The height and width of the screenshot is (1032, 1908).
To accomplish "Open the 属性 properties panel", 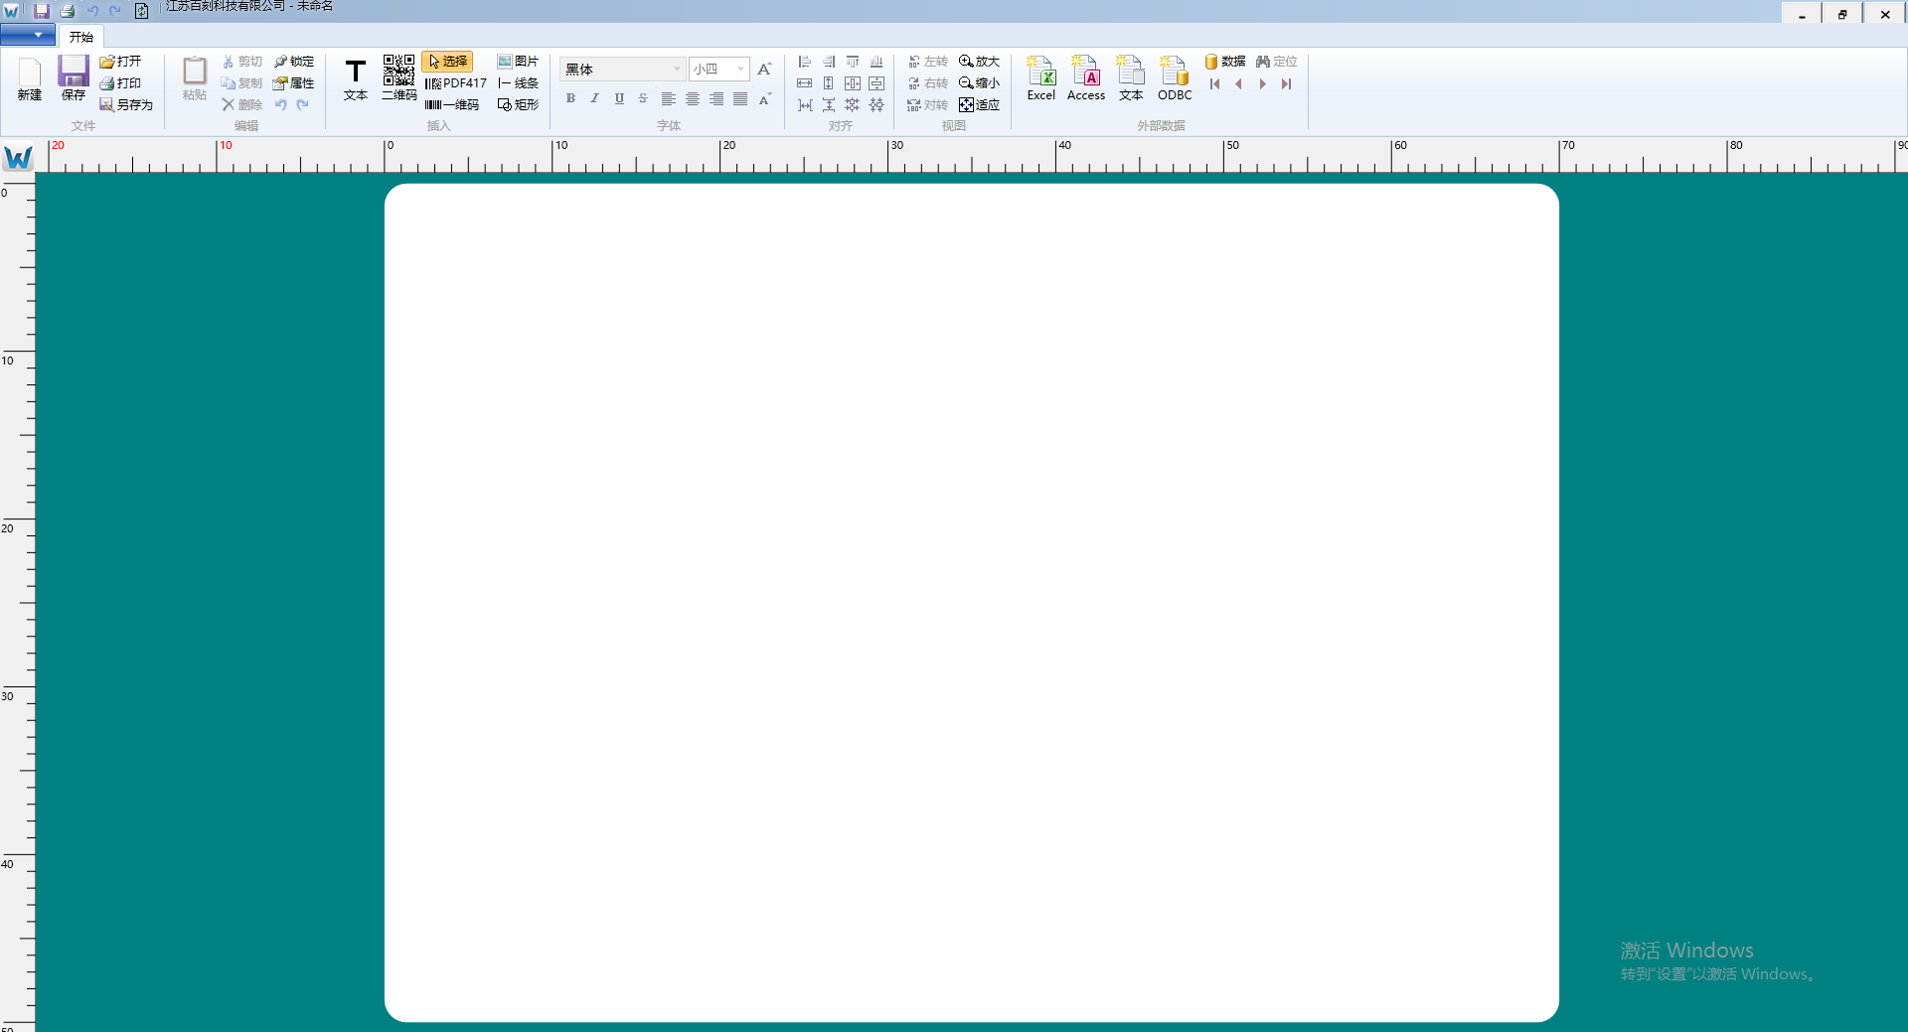I will tap(294, 83).
